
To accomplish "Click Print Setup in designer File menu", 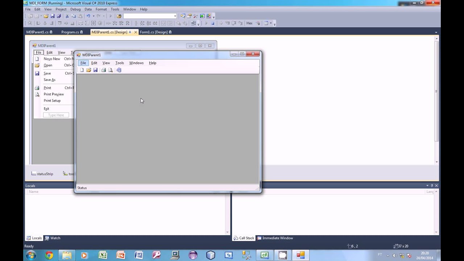I will [x=52, y=101].
